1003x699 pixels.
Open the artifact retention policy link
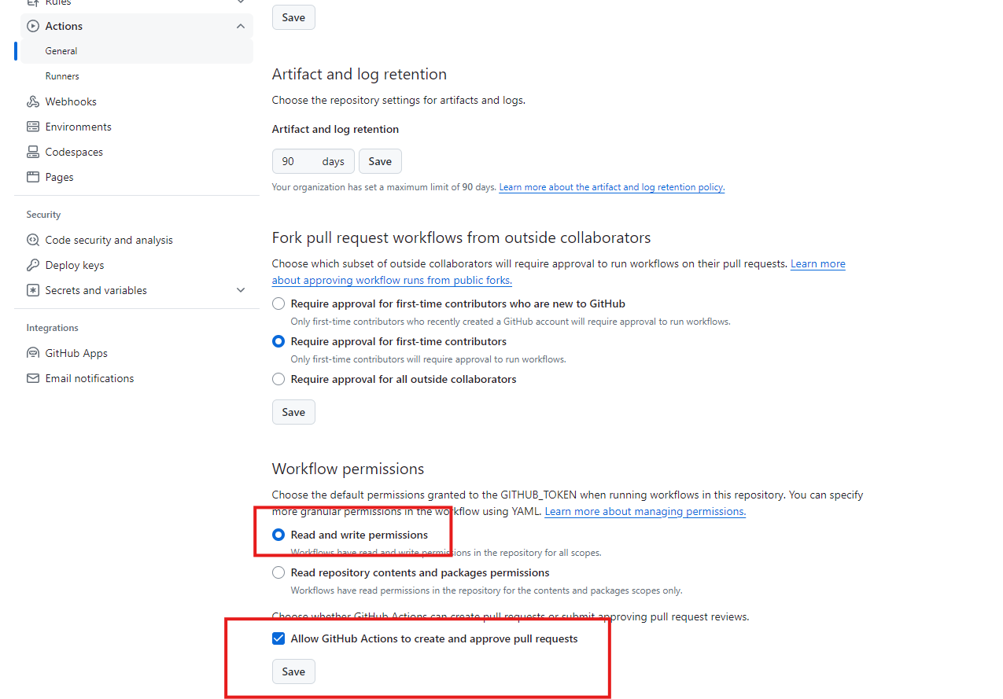point(611,187)
